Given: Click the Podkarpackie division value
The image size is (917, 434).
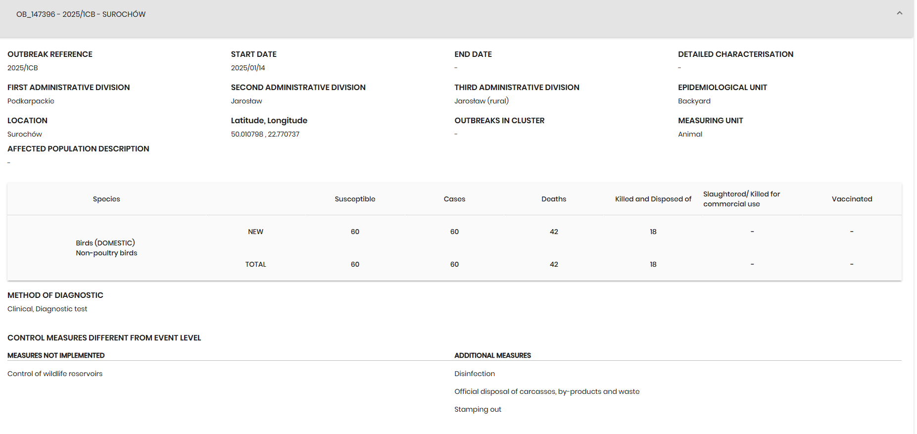Looking at the screenshot, I should click(x=31, y=101).
